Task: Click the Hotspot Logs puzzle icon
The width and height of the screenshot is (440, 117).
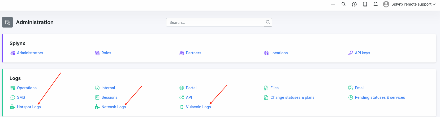Action: (x=12, y=107)
